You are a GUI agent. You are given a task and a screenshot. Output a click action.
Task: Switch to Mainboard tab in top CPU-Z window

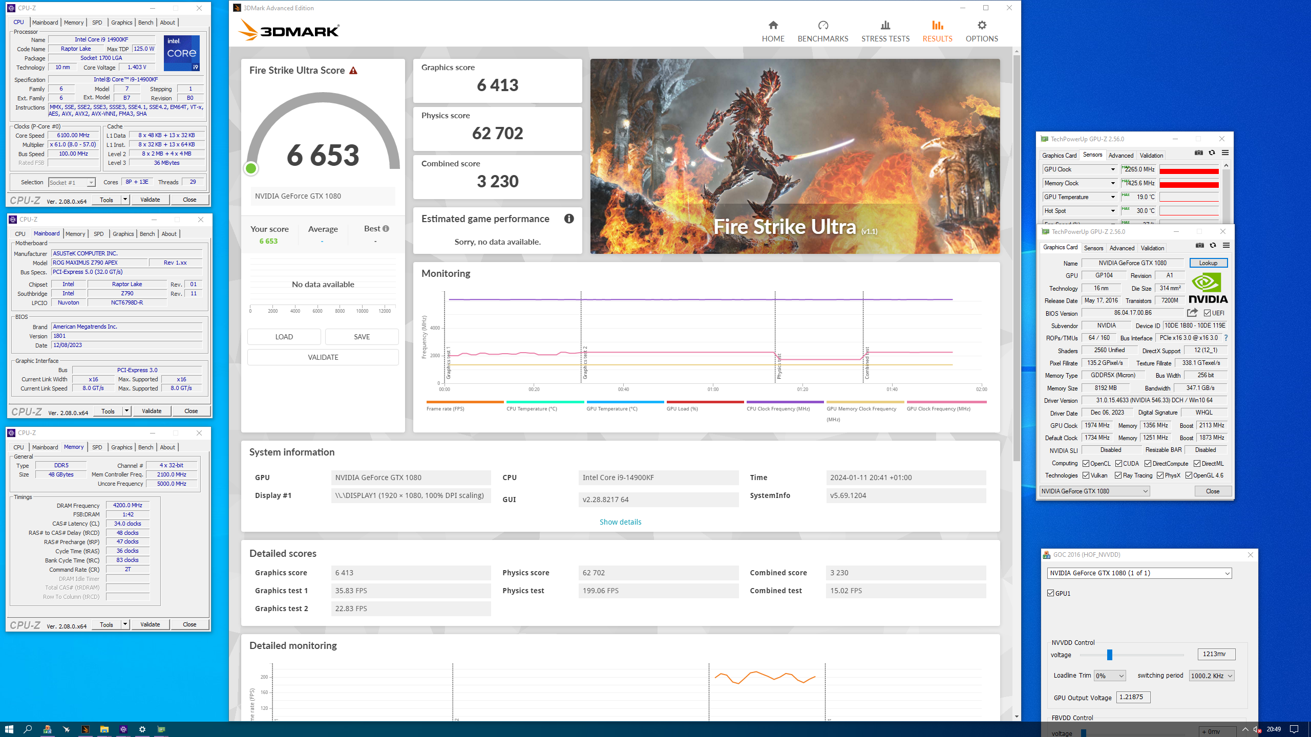pos(45,23)
